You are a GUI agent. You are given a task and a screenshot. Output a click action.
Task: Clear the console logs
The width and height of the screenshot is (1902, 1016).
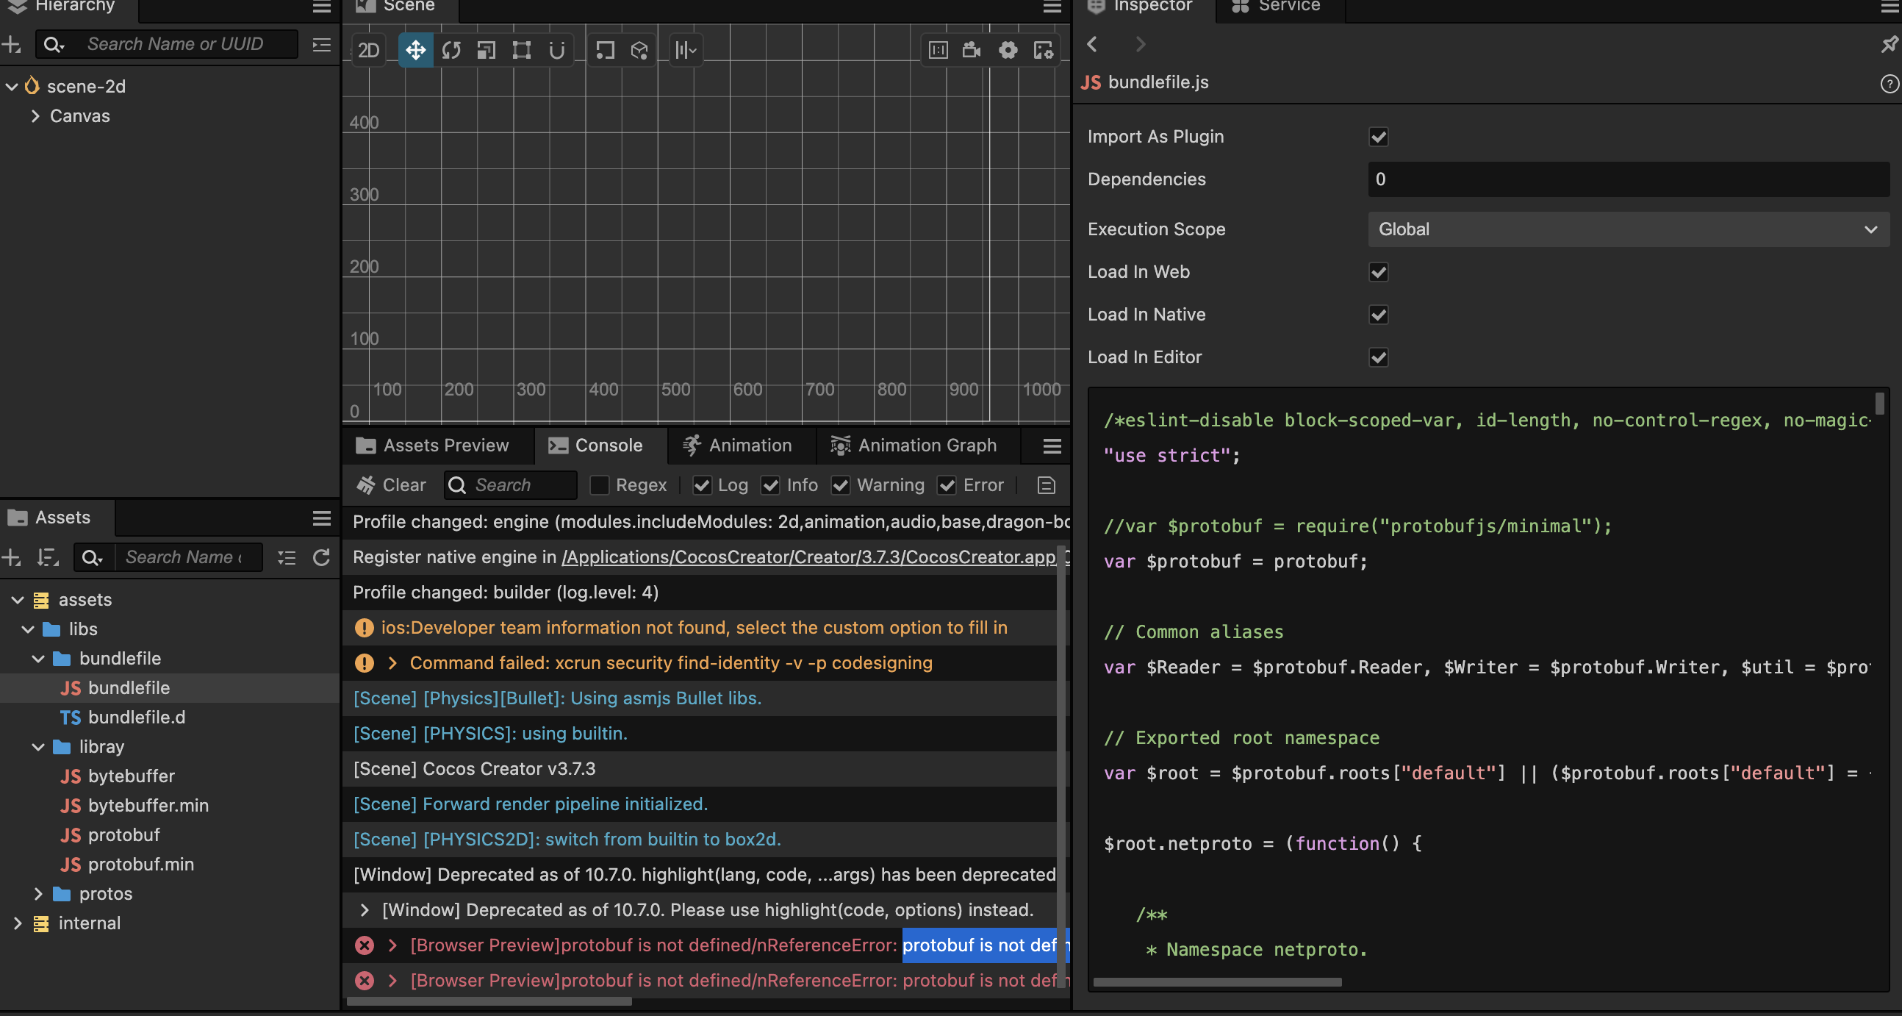coord(391,485)
